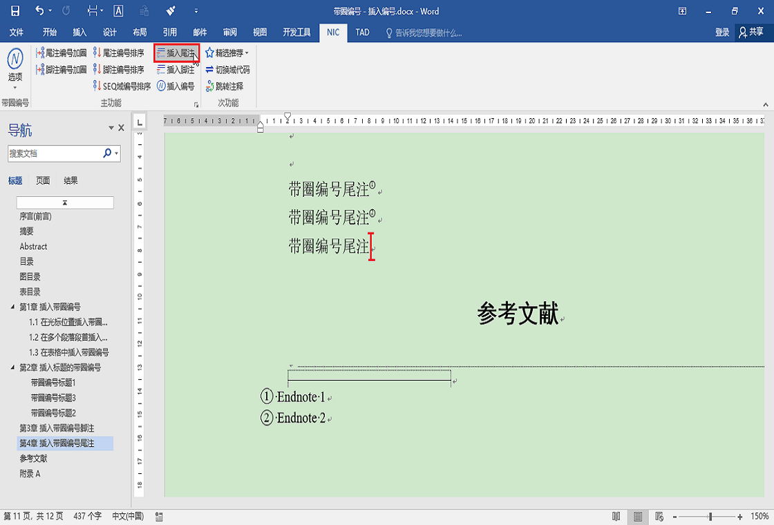Click 切换域代码

[227, 70]
